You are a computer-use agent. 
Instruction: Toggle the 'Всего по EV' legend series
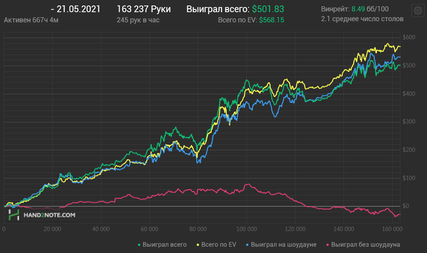(x=216, y=244)
